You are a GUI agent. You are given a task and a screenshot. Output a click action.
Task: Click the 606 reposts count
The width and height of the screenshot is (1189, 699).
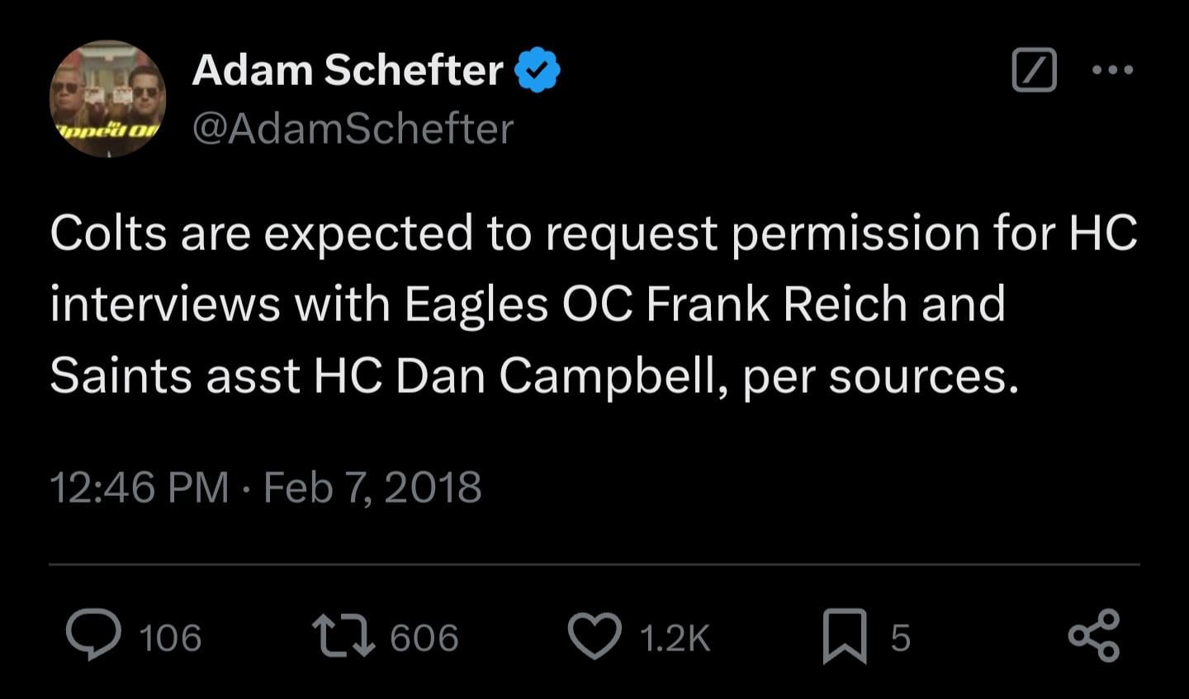[424, 638]
